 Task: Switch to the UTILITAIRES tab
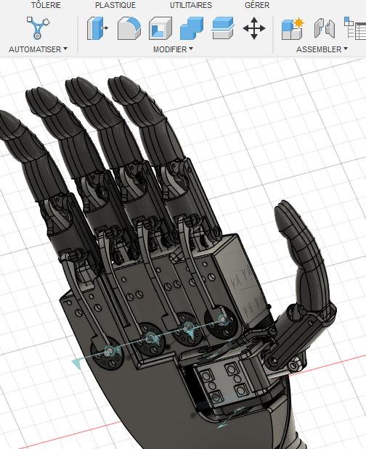pos(191,5)
